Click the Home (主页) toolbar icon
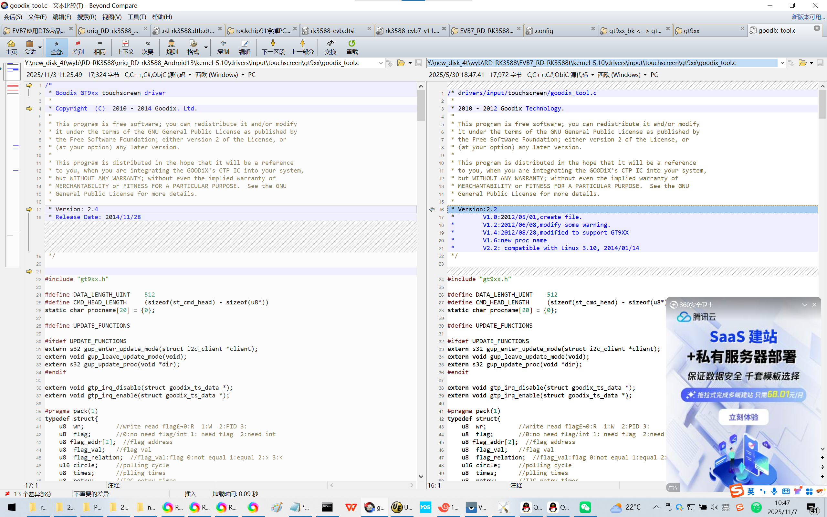Screen dimensions: 827x517 coord(11,47)
